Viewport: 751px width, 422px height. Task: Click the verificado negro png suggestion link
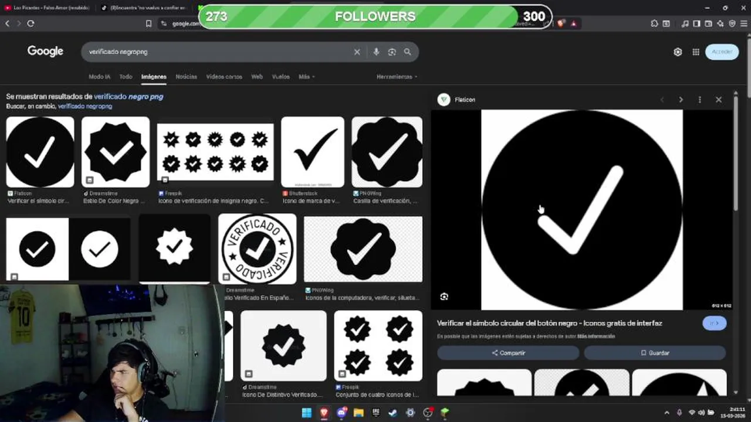pos(128,96)
